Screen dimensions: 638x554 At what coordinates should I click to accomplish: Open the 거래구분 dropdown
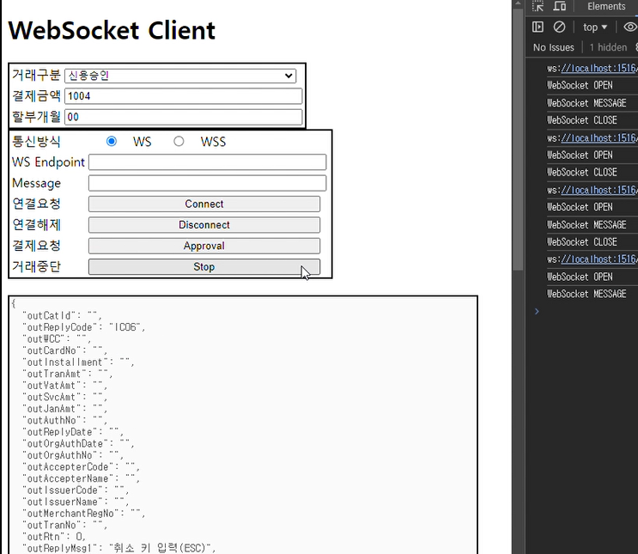point(180,76)
